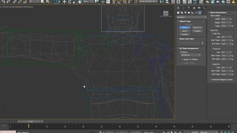Activate the Select and Scale tool

tap(75, 1)
